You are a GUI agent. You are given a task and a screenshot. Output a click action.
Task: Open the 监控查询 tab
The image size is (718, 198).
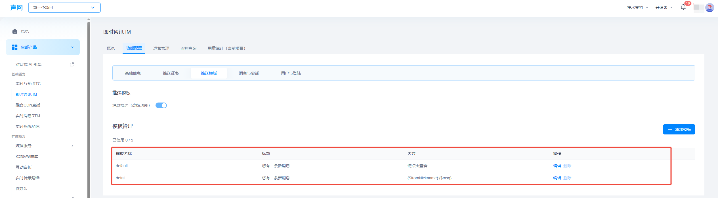click(x=188, y=48)
